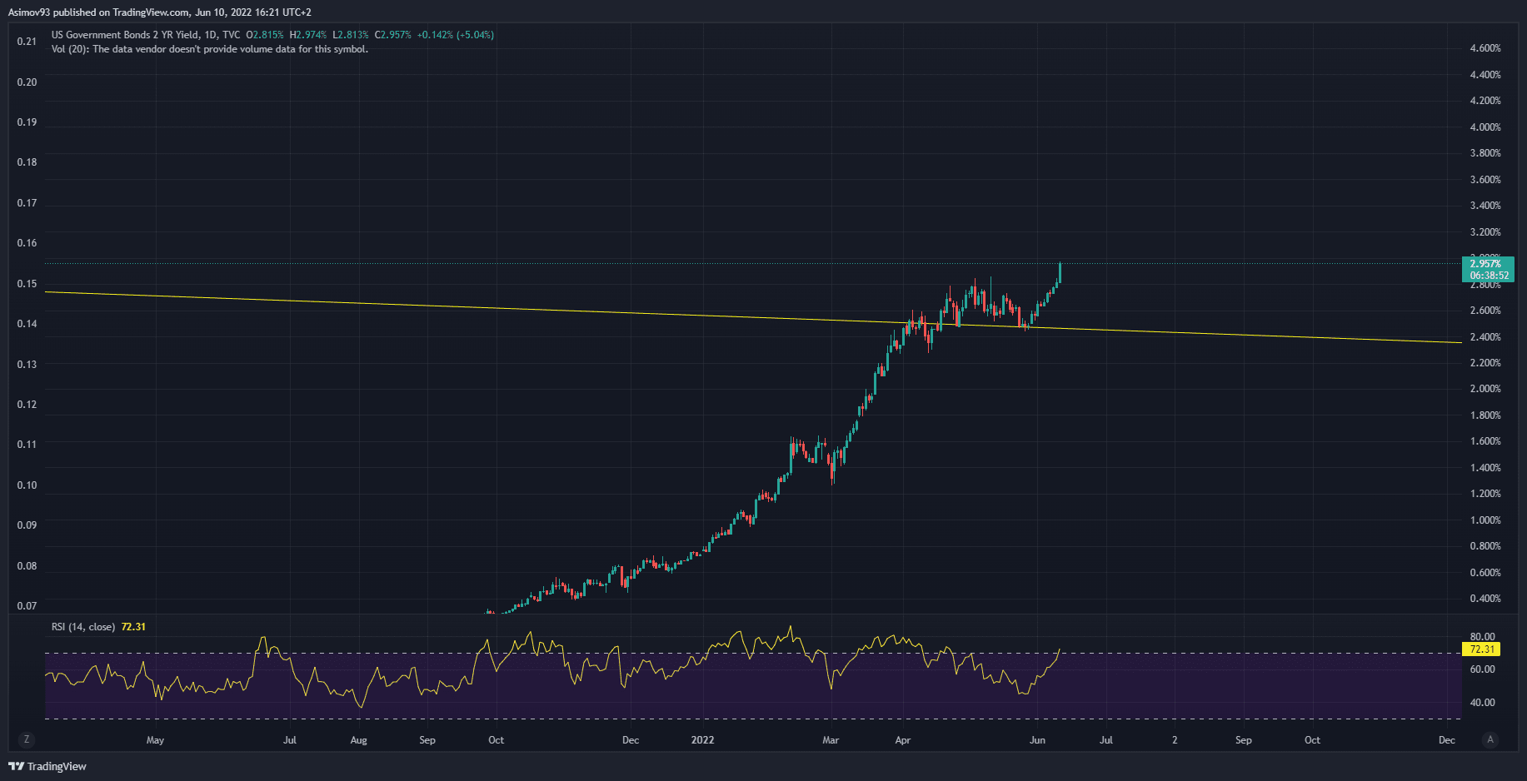Select the US Government Bonds 2 YR Yield title
Screen dimensions: 1527x781
pos(125,35)
